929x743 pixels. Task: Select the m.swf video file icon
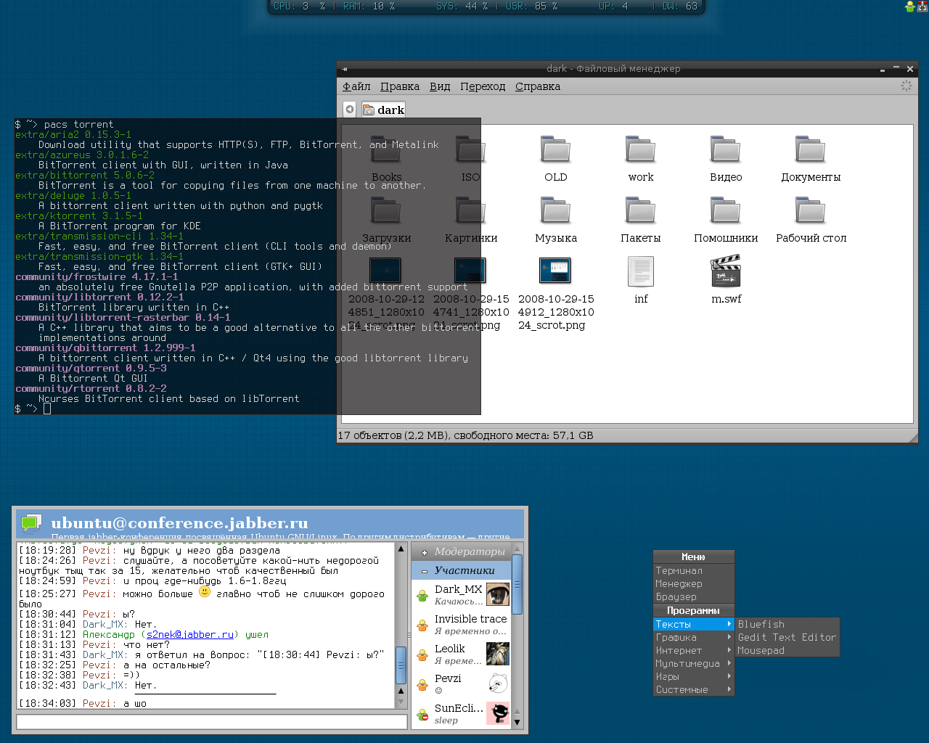726,272
